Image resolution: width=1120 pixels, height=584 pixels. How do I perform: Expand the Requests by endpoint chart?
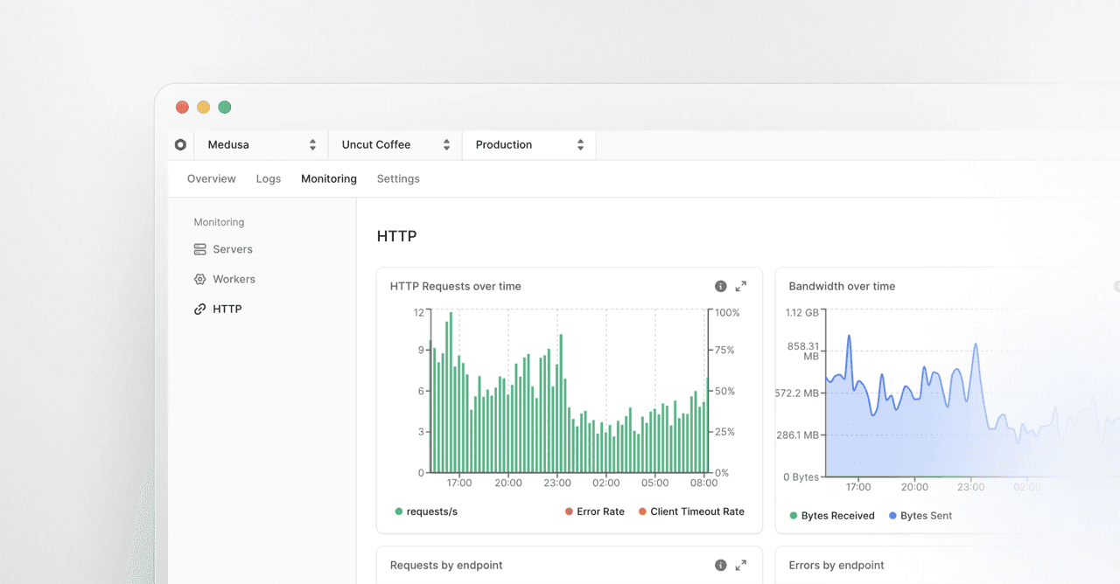tap(741, 565)
